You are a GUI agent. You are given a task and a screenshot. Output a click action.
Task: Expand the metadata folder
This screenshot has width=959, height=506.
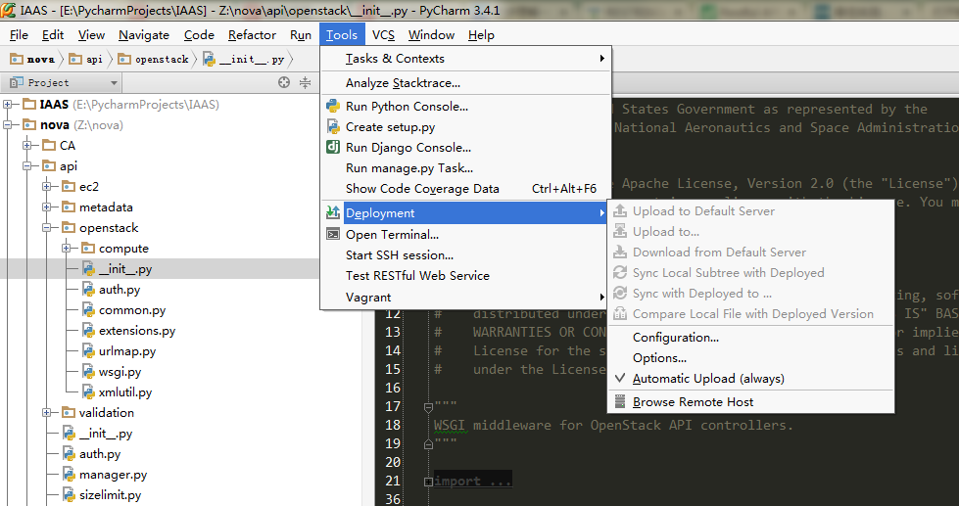47,207
